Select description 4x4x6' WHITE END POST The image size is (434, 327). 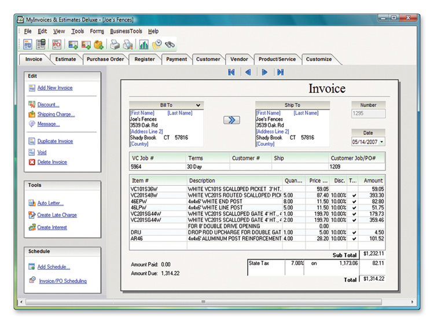click(234, 201)
